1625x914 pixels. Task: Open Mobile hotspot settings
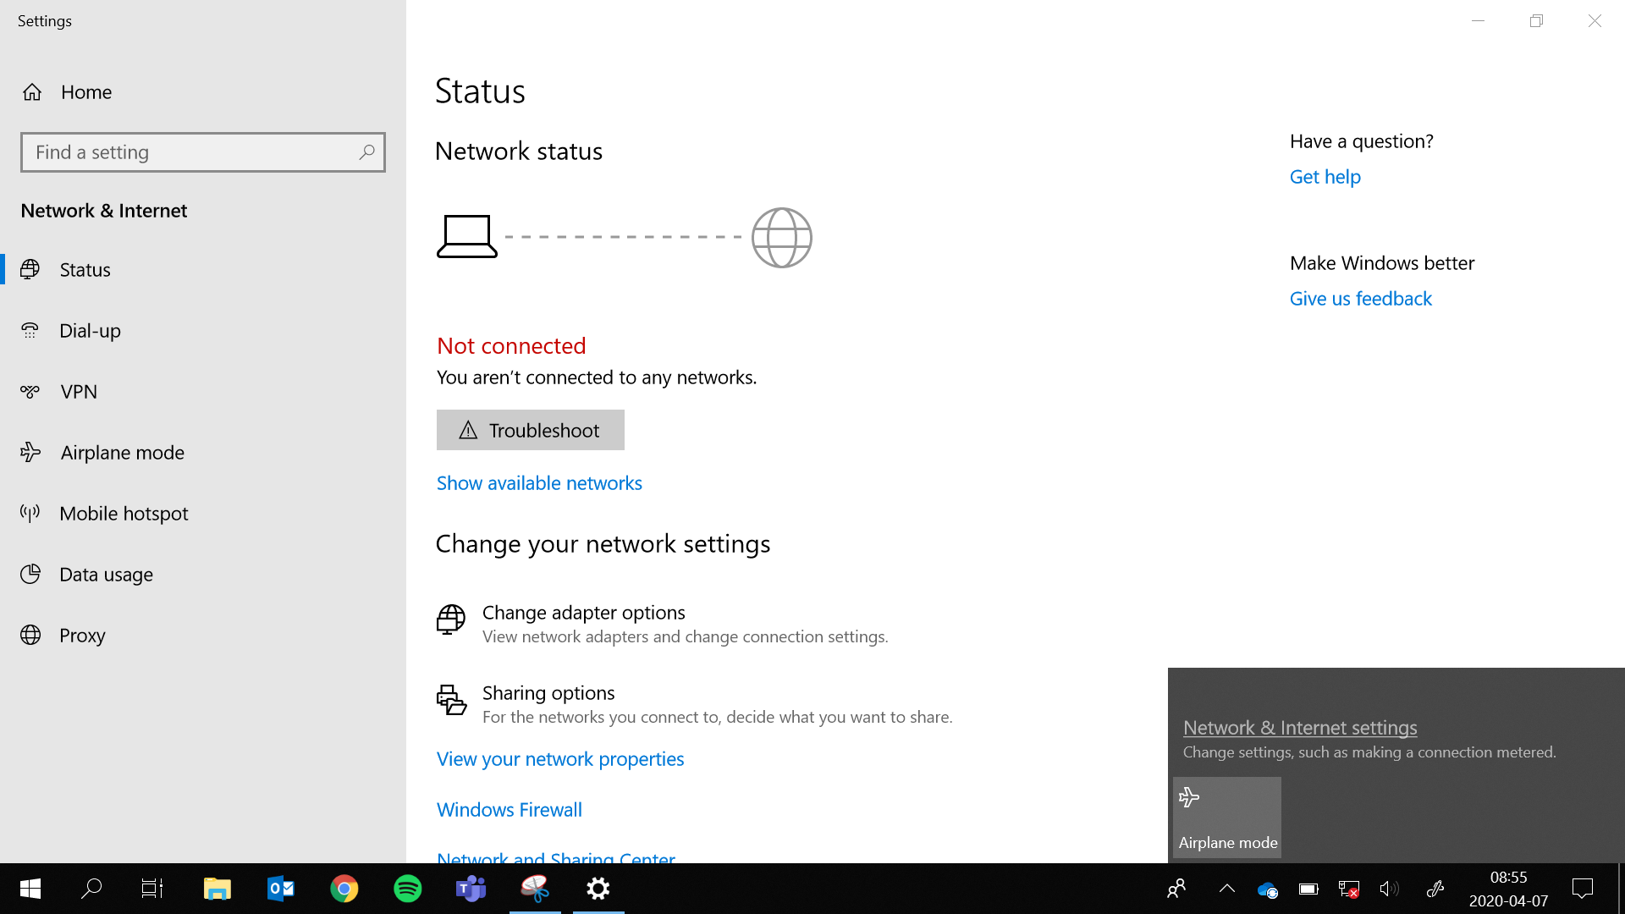point(124,514)
